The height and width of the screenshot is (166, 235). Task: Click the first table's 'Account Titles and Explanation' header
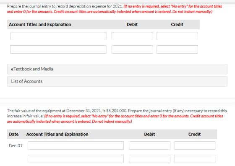(x=40, y=24)
